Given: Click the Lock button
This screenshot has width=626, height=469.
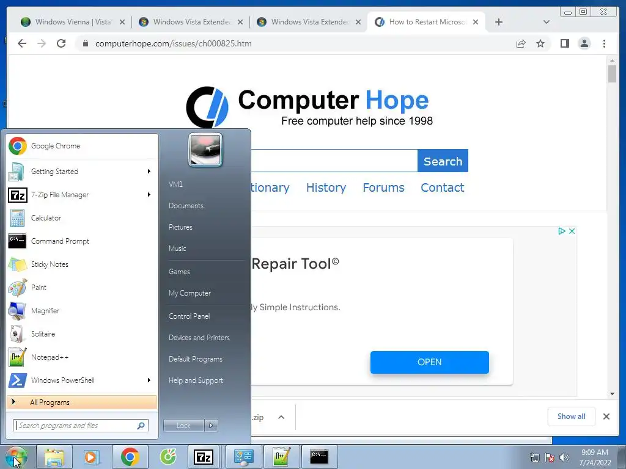Looking at the screenshot, I should pyautogui.click(x=184, y=426).
